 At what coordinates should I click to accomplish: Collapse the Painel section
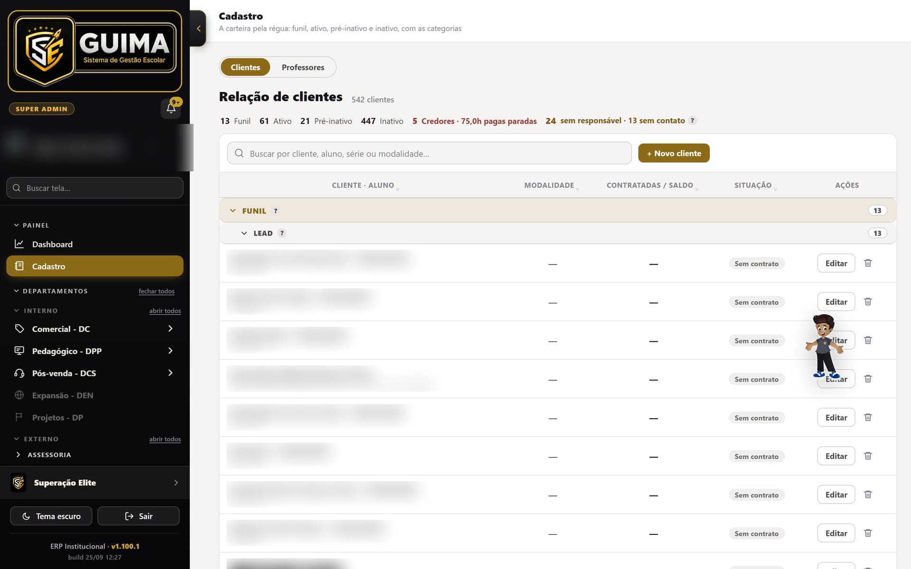coord(32,225)
